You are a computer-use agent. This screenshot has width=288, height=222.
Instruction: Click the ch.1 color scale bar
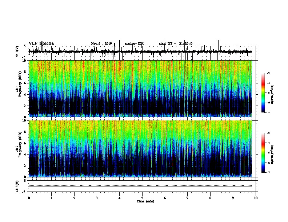click(x=263, y=93)
